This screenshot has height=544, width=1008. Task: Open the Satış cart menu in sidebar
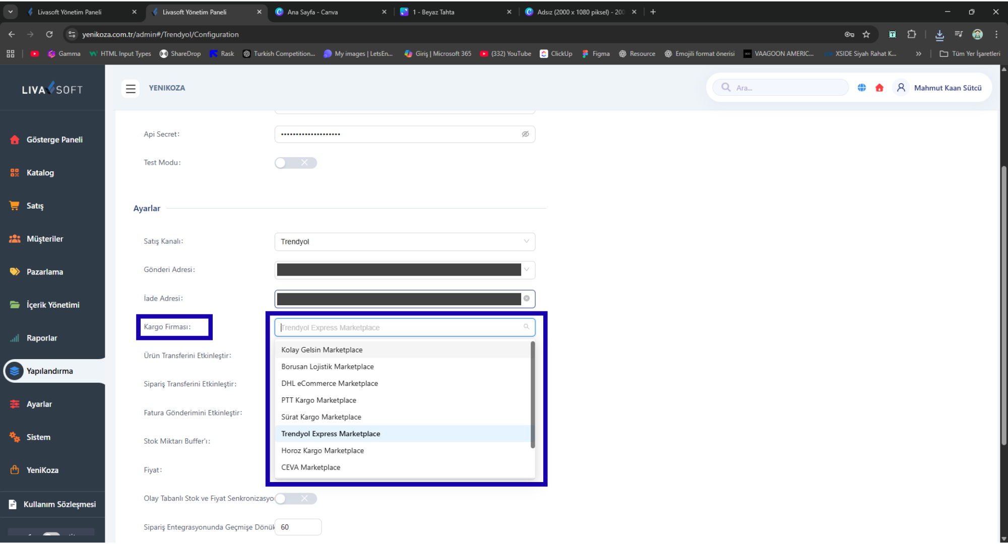[x=35, y=206]
